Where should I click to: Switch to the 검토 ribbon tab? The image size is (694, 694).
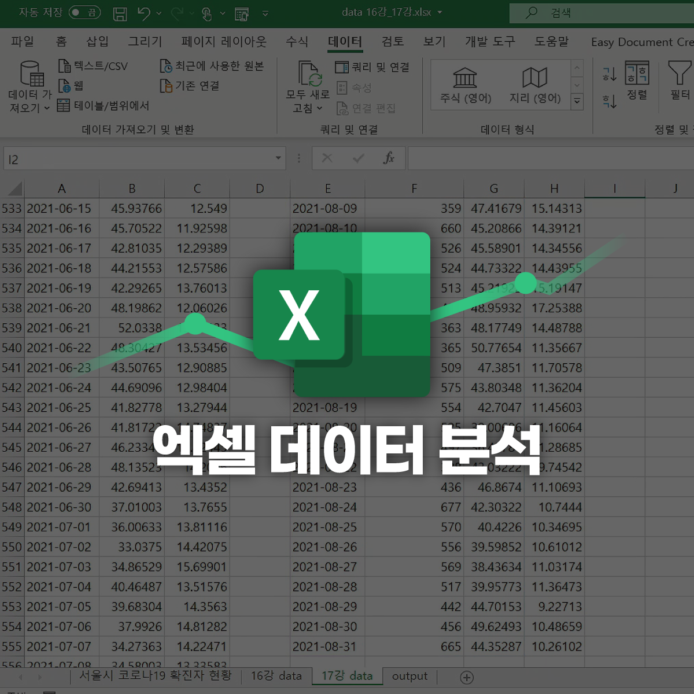click(393, 42)
